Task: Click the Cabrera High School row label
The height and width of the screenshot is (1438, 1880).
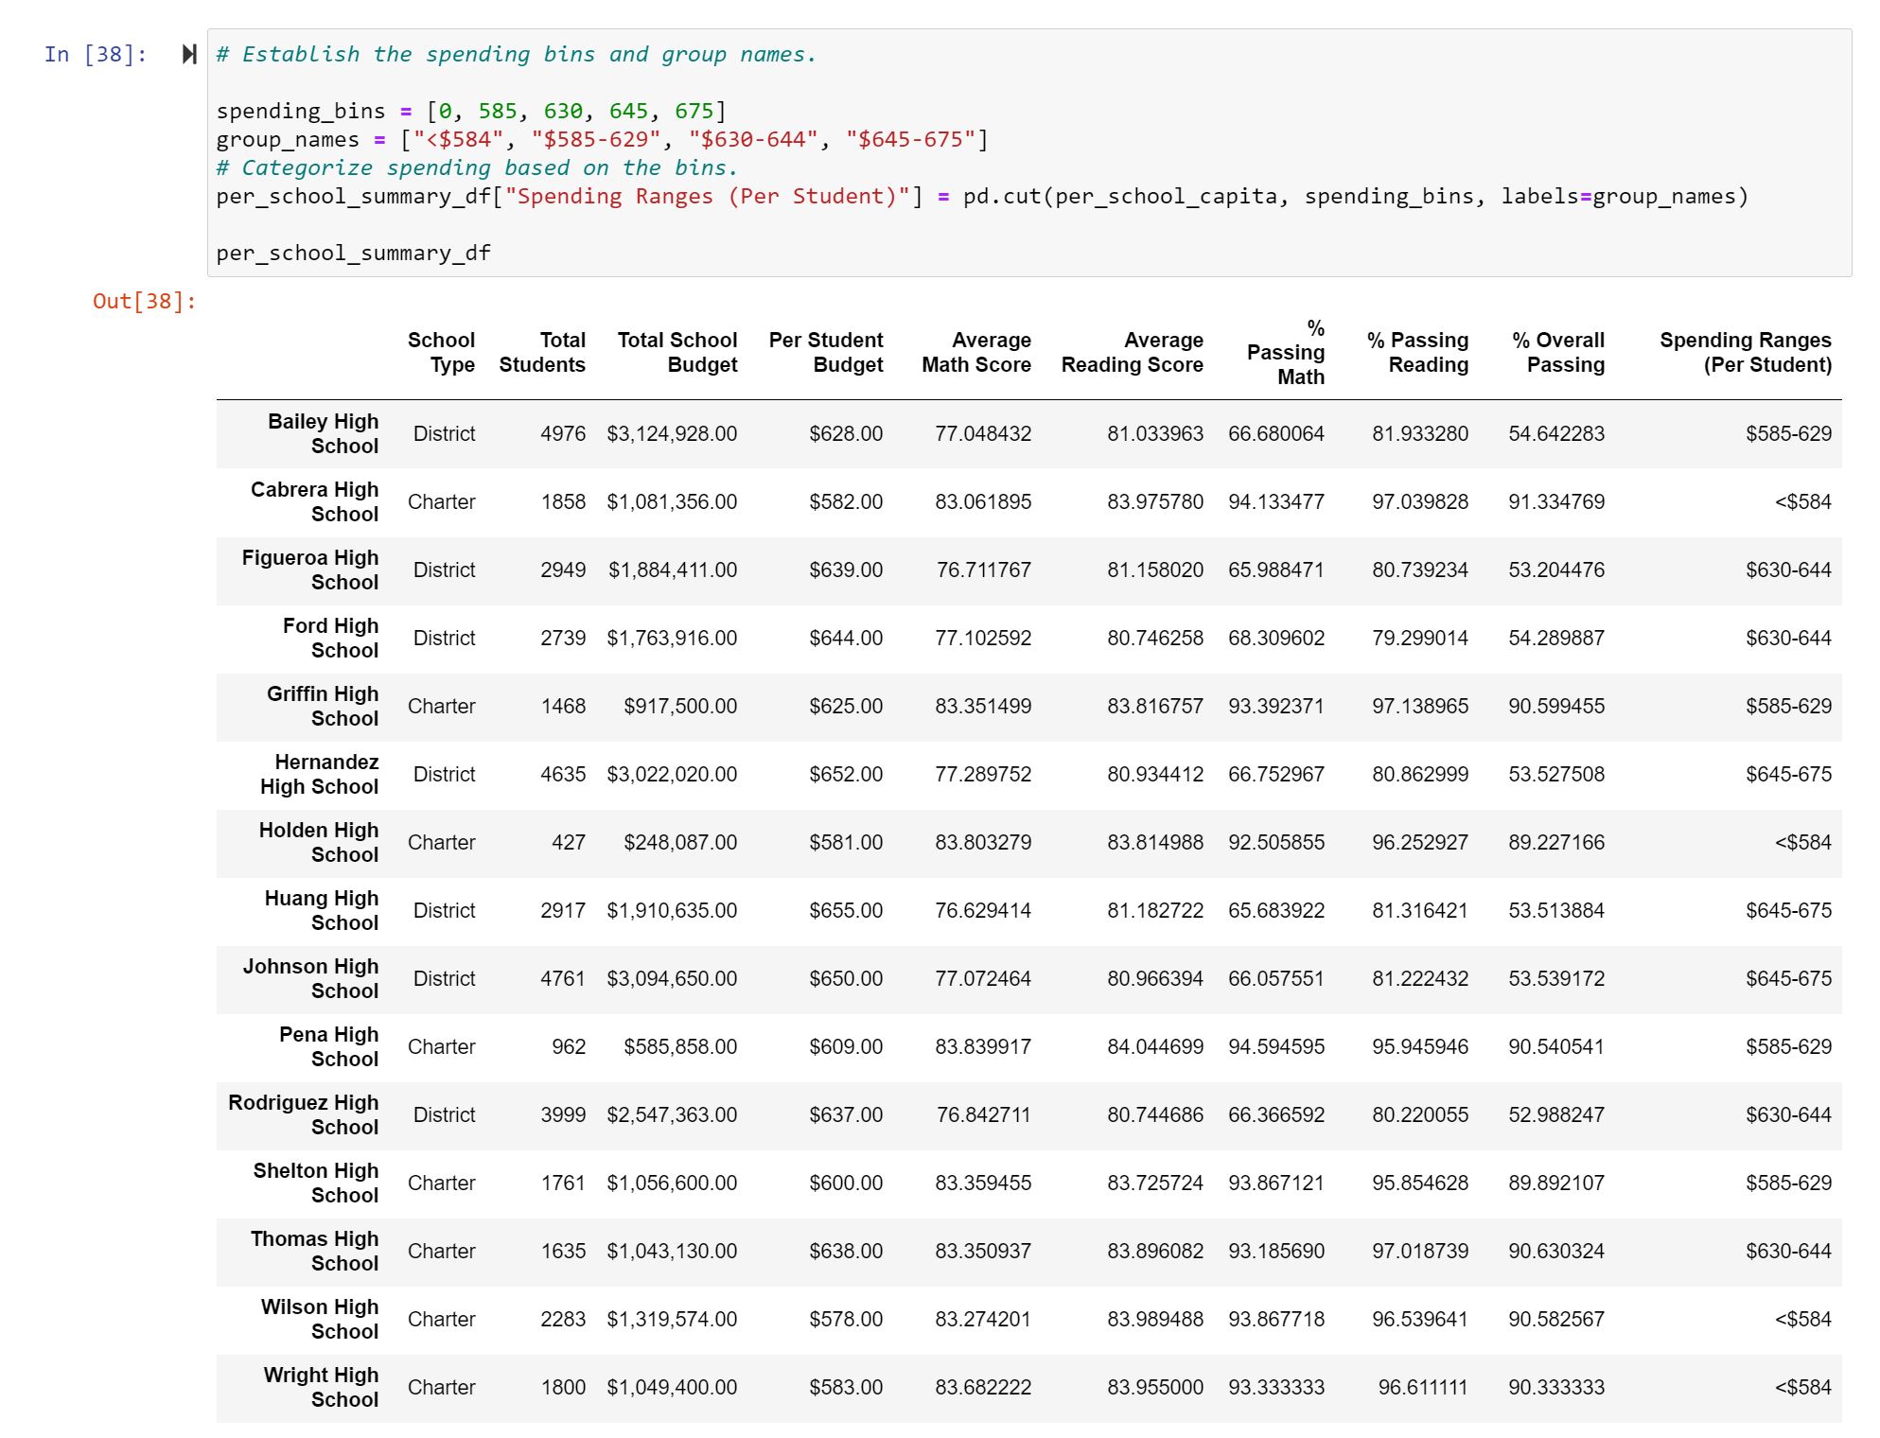Action: pos(314,501)
